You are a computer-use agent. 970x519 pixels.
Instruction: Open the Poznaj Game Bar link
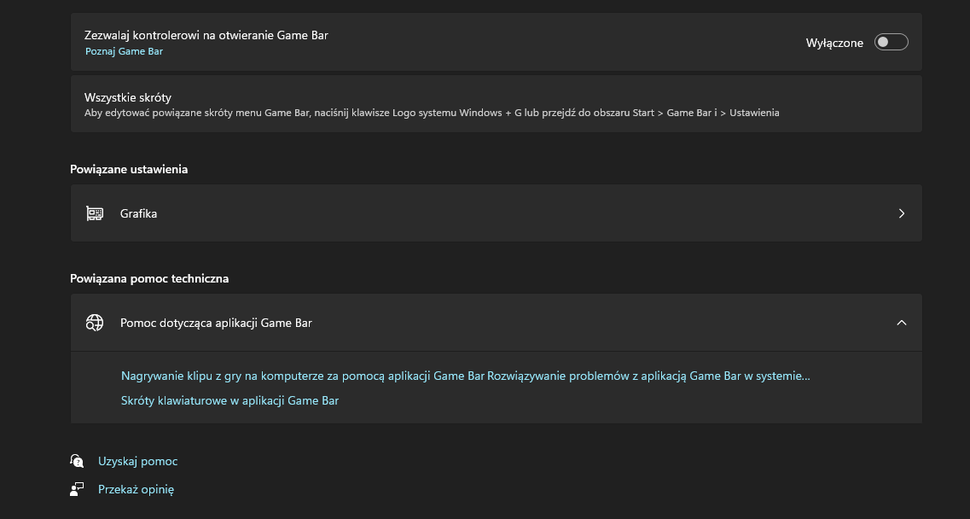[124, 51]
